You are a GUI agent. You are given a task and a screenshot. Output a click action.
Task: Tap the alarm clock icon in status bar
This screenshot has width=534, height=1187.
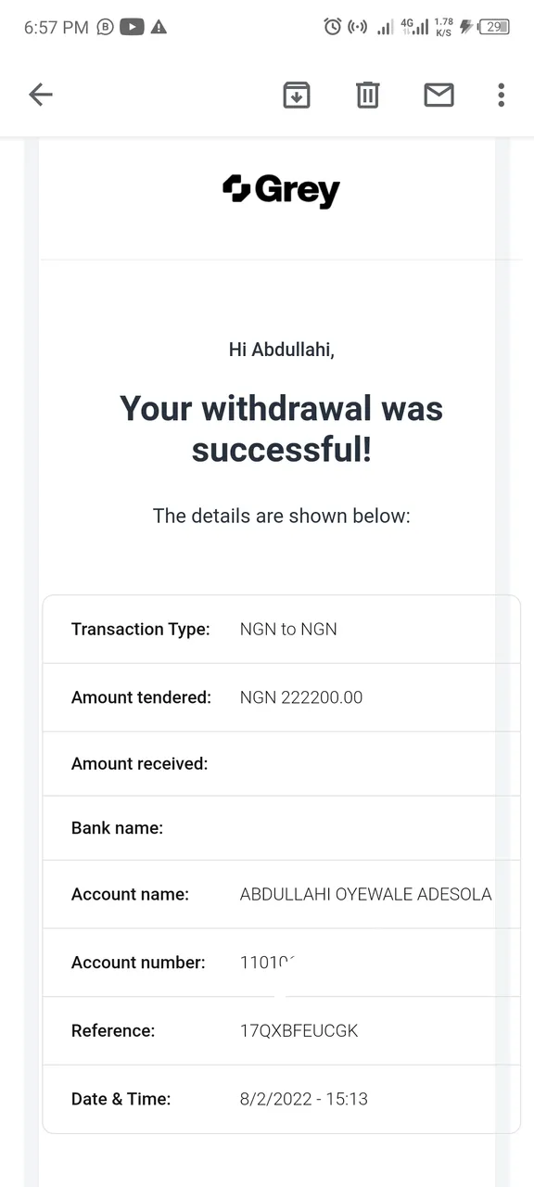[333, 27]
